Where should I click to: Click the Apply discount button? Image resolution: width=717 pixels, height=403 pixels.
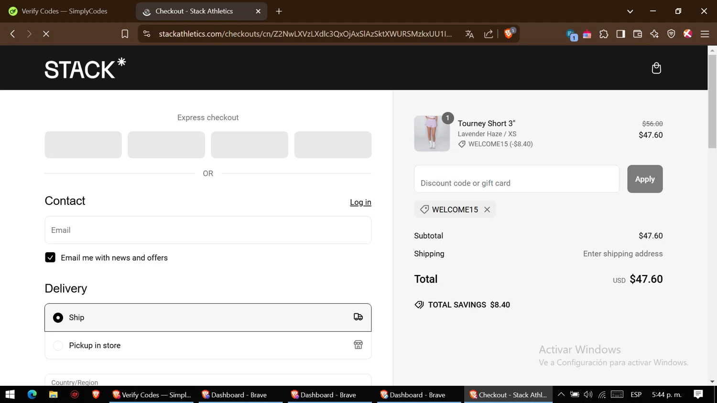tap(645, 179)
